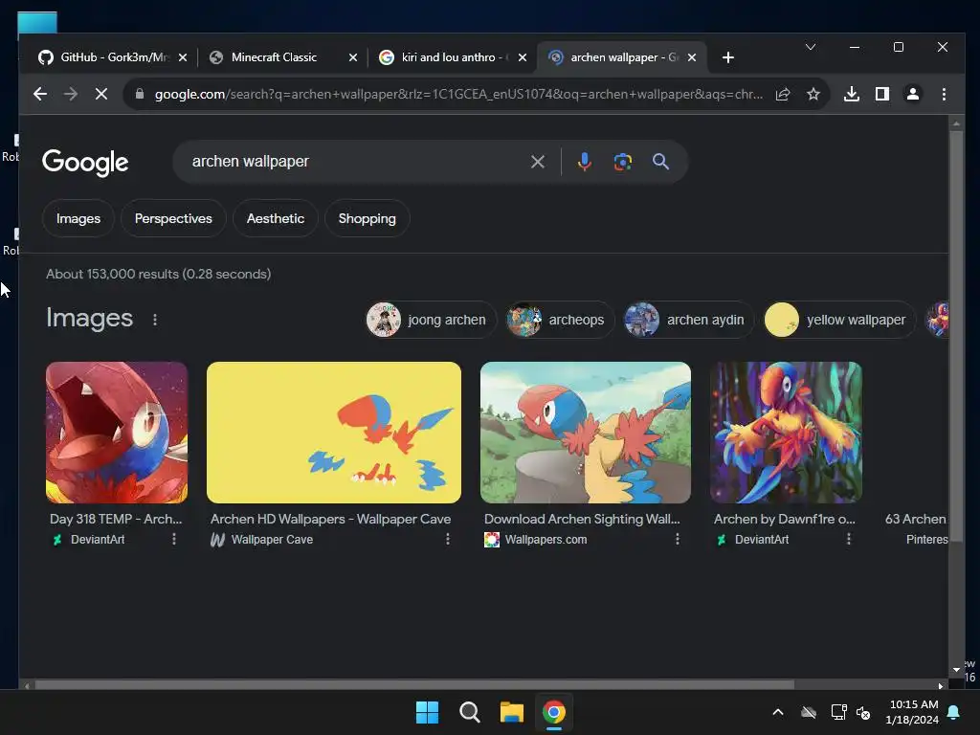Screen dimensions: 980x735
Task: Close the Minecraft Classic tab
Action: tap(352, 57)
